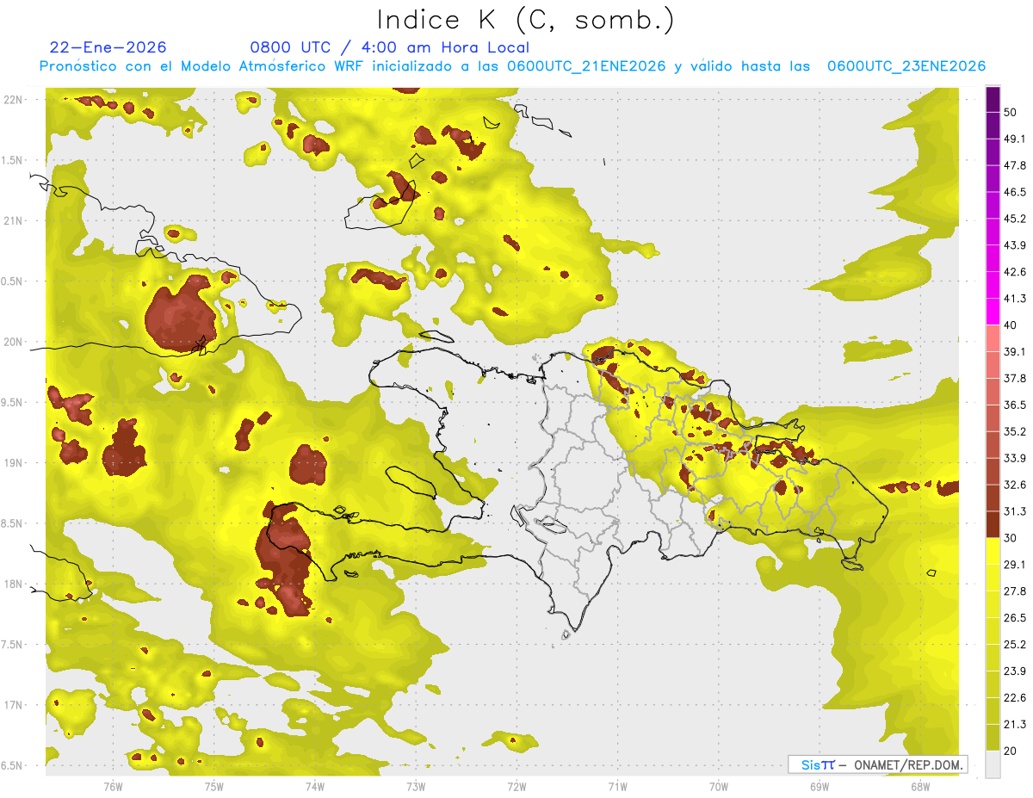Click the legend value "47.8"
1033x798 pixels.
click(1015, 165)
